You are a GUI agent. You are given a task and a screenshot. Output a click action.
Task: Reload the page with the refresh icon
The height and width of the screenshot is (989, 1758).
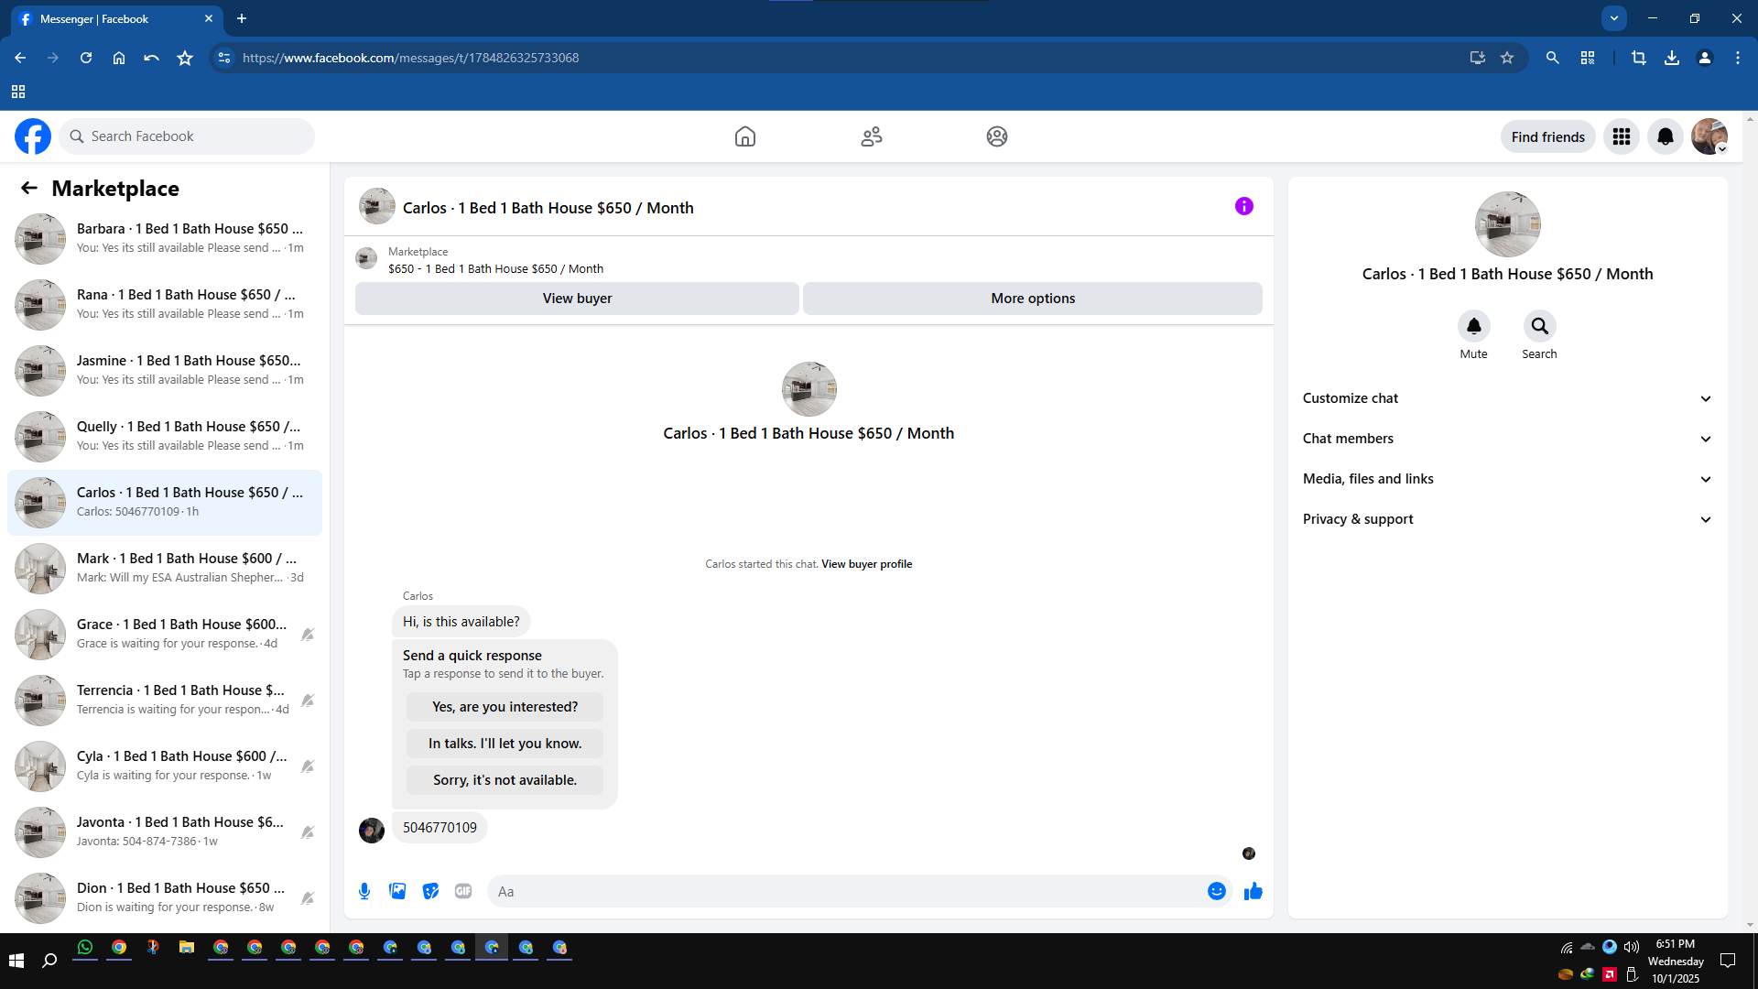pyautogui.click(x=86, y=58)
